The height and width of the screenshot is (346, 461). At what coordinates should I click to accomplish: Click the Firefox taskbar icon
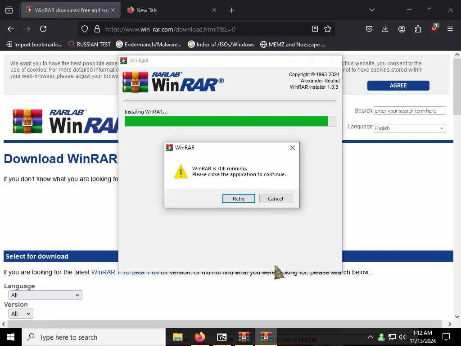[199, 337]
